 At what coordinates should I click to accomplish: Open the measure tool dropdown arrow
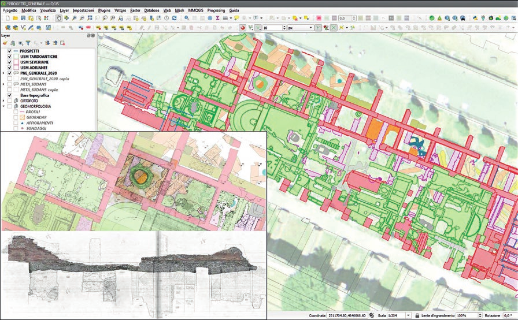pyautogui.click(x=231, y=18)
